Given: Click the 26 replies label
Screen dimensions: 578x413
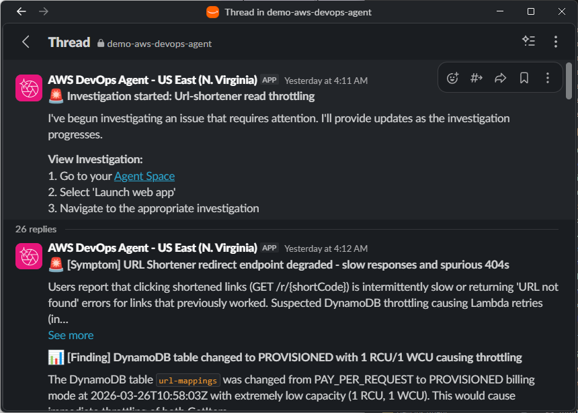Looking at the screenshot, I should coord(36,229).
